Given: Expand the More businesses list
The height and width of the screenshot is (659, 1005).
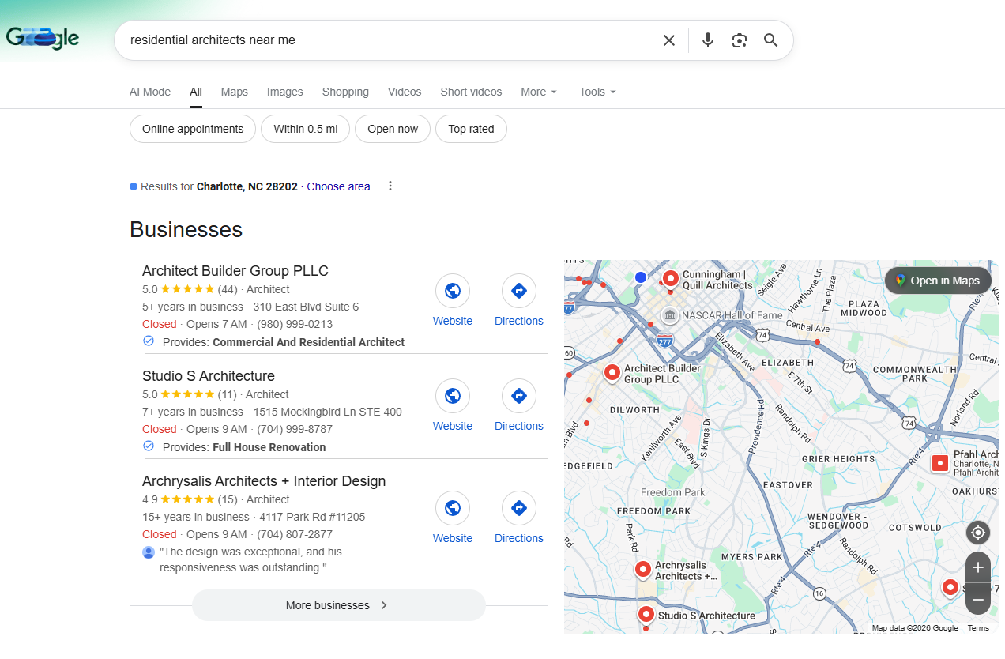Looking at the screenshot, I should 338,605.
